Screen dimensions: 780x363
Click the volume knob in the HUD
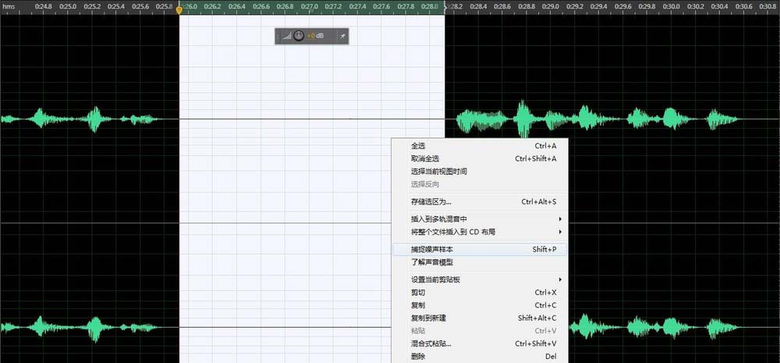click(299, 36)
